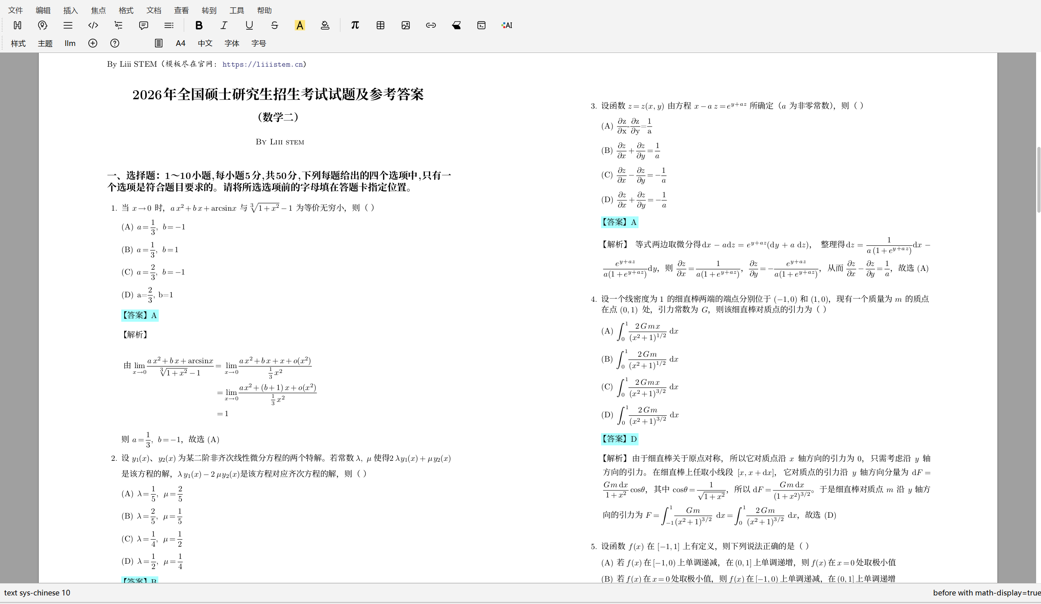This screenshot has height=604, width=1041.
Task: Open the 字体 font selector
Action: [231, 43]
